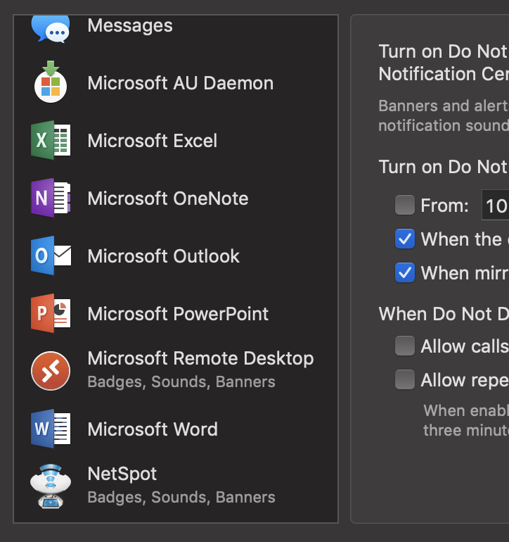Select Microsoft AU Daemon label

(180, 83)
